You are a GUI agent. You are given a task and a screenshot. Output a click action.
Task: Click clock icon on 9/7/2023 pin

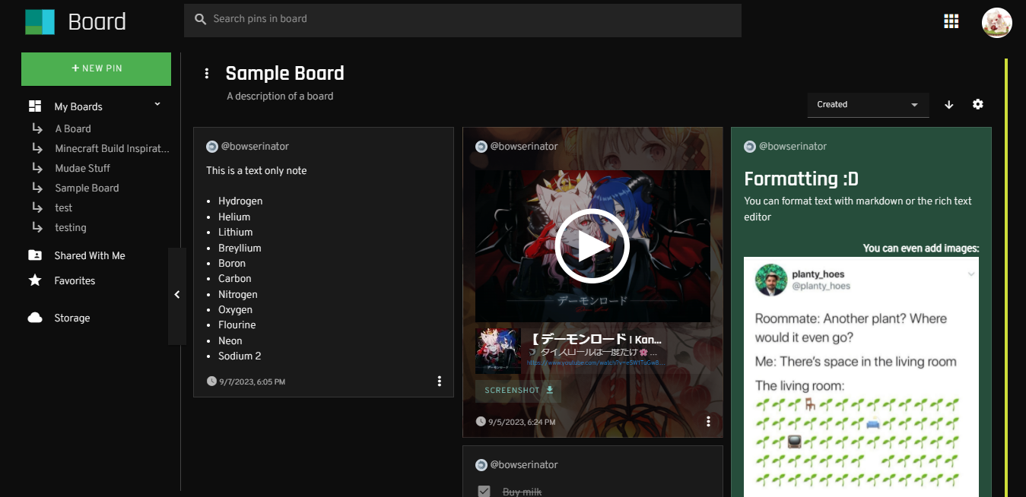(x=211, y=381)
